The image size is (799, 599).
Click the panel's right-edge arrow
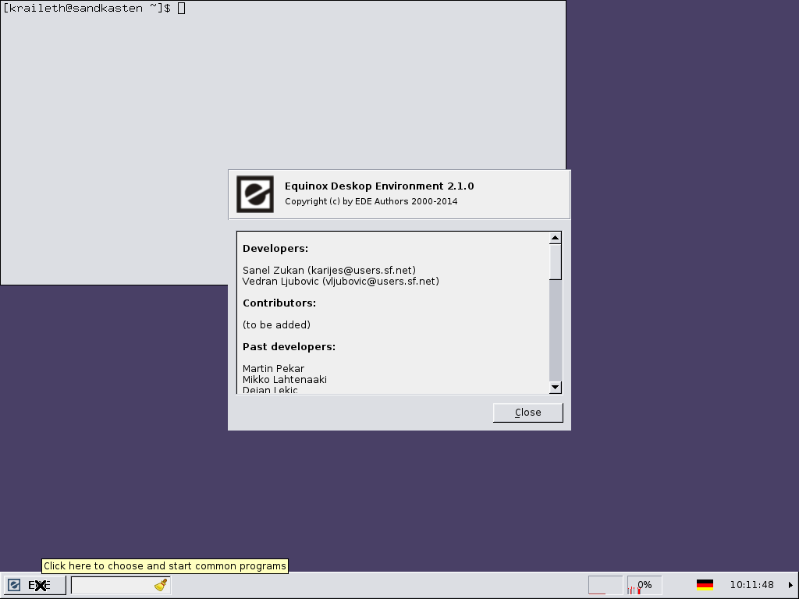[x=790, y=585]
